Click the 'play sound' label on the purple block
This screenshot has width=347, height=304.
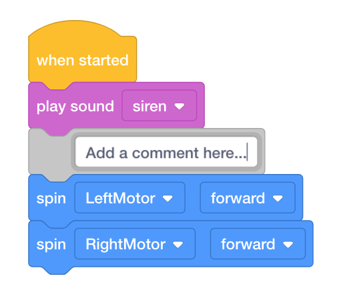tap(75, 106)
